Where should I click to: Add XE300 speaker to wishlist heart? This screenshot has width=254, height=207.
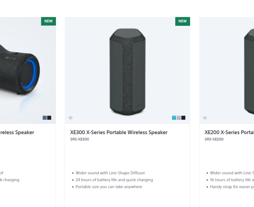(x=70, y=118)
